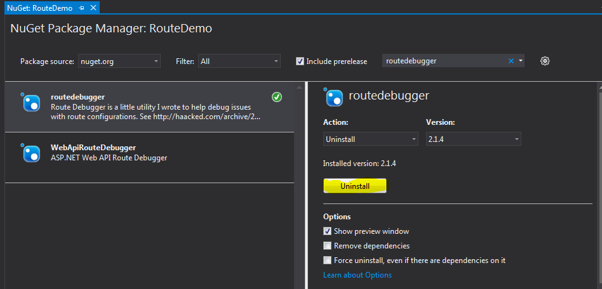This screenshot has width=602, height=289.
Task: Close the NuGet: RouteDemo tab
Action: 93,8
